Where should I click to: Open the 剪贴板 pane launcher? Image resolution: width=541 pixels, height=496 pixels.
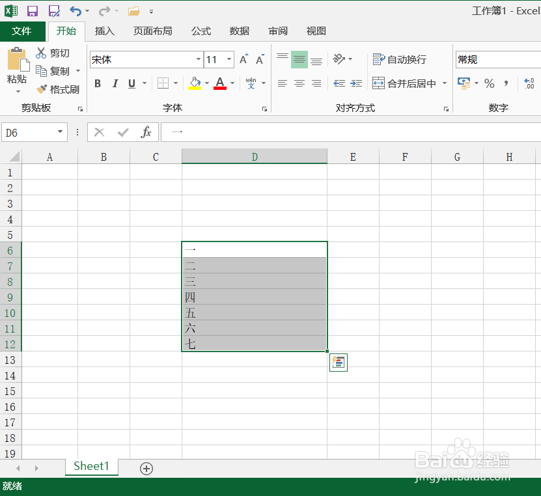[80, 109]
